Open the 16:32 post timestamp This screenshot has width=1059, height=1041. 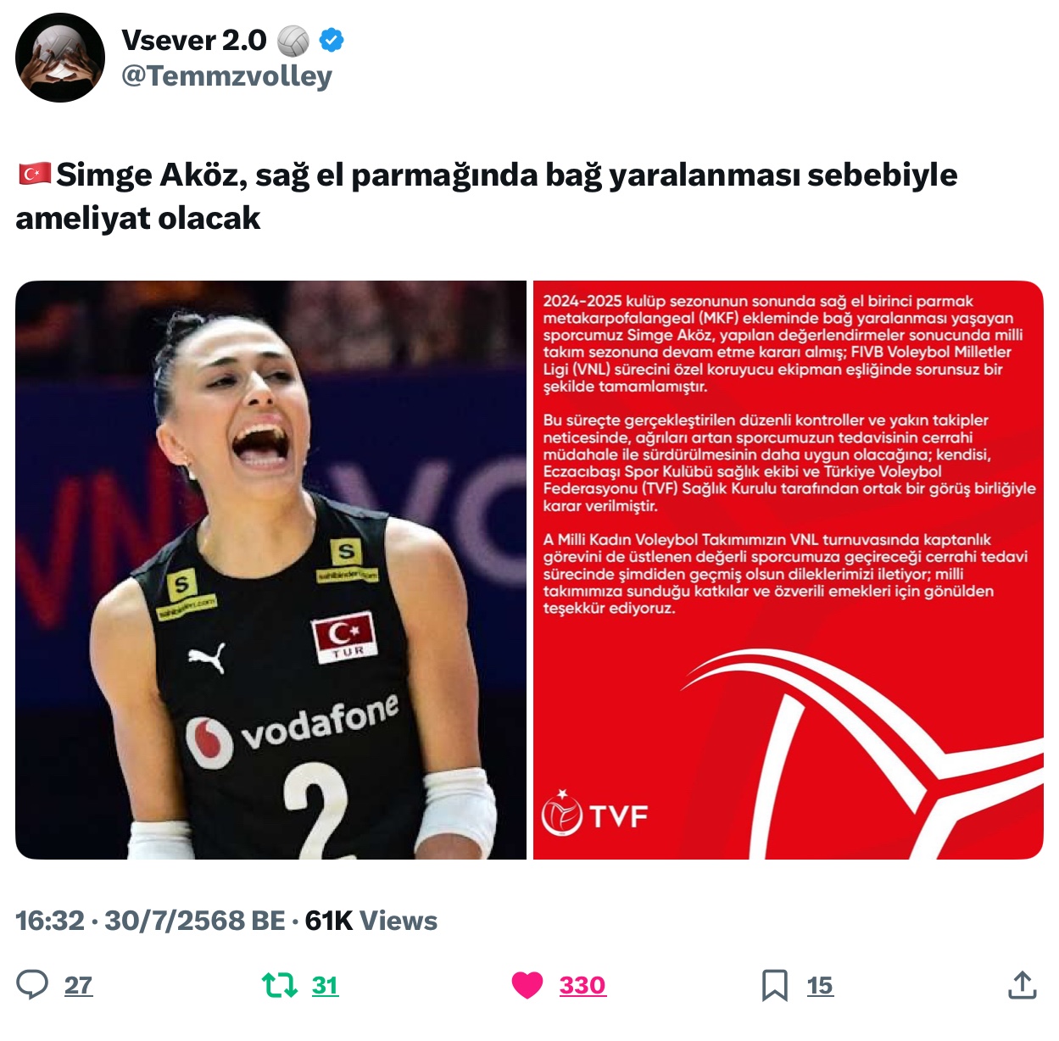pyautogui.click(x=50, y=921)
